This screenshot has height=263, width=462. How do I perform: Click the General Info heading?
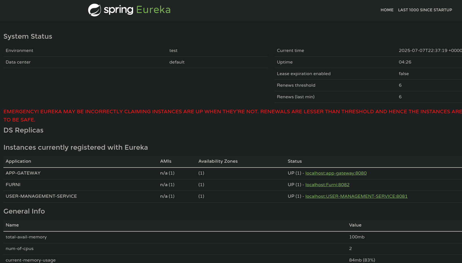[x=24, y=211]
